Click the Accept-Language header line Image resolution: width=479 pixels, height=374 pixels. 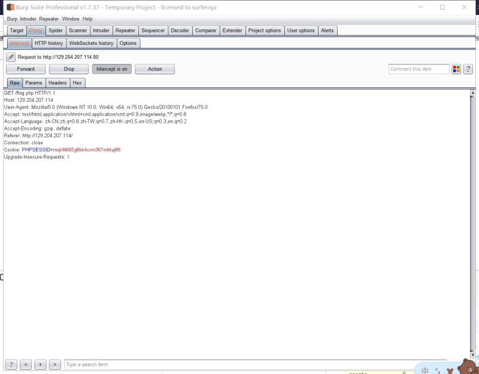(95, 121)
